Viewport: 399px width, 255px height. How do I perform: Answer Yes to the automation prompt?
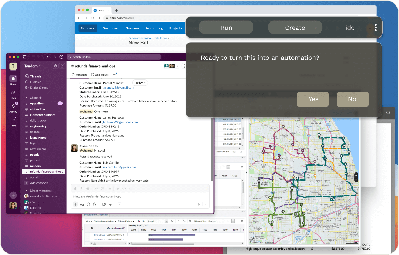(x=313, y=99)
